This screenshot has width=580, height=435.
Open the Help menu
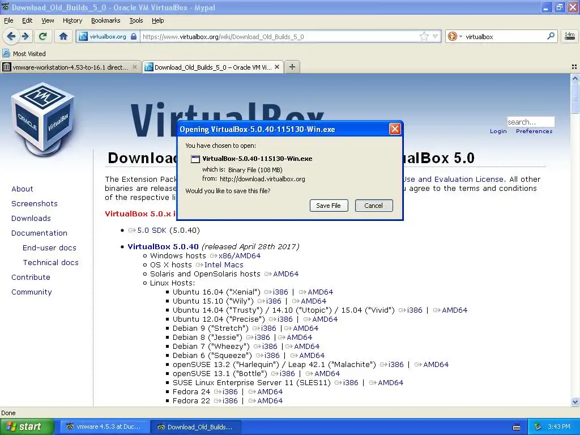coord(157,20)
